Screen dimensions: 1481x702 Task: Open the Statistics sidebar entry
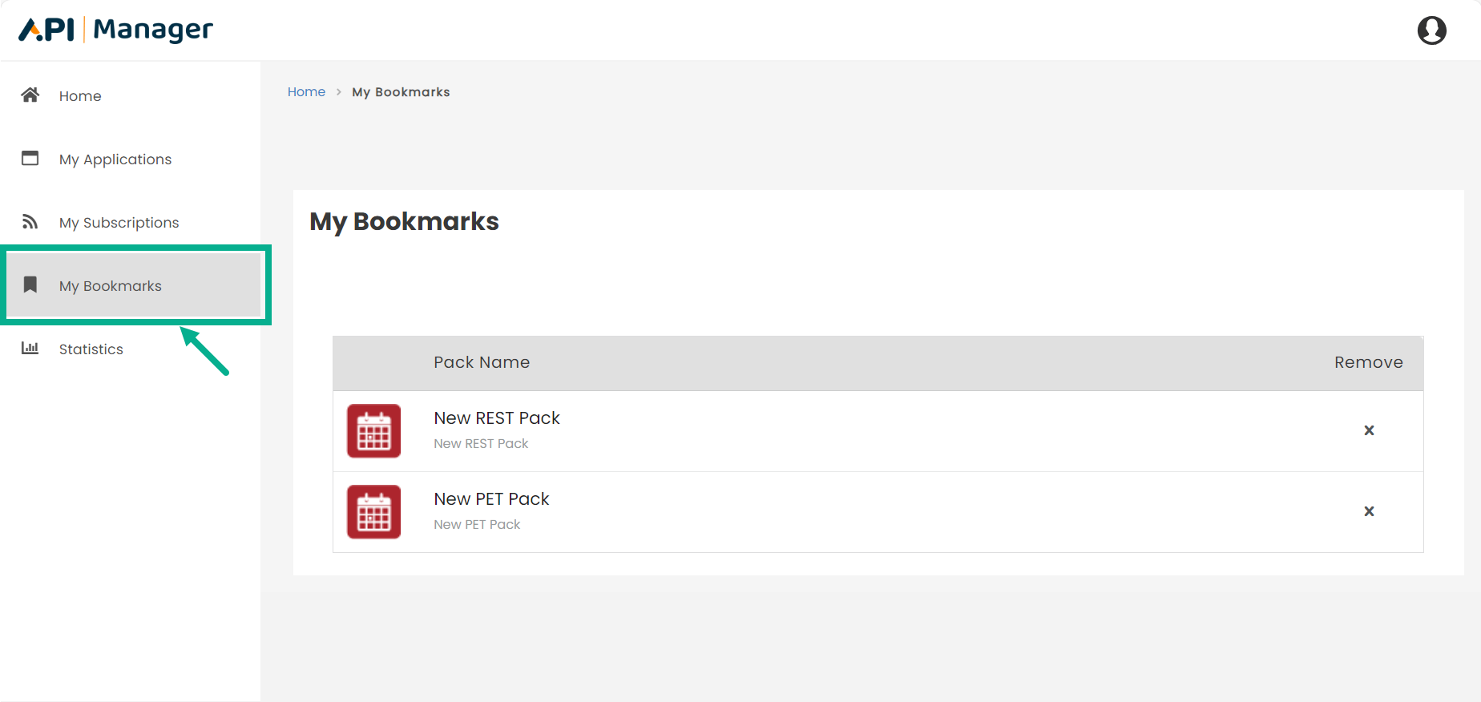(x=91, y=349)
